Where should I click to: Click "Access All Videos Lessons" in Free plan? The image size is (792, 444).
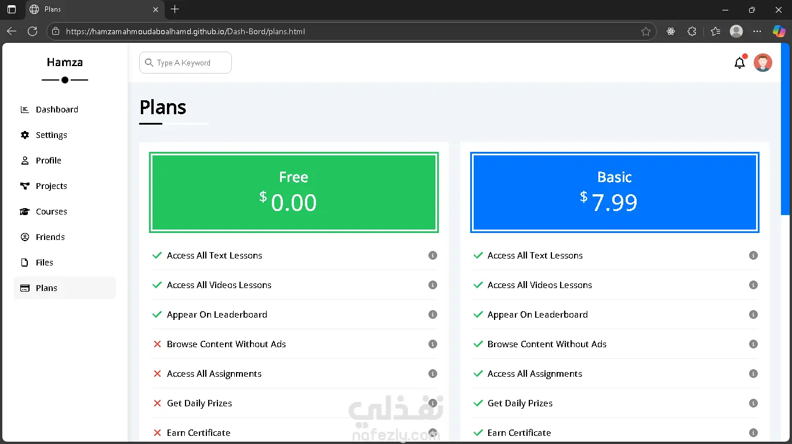[219, 285]
